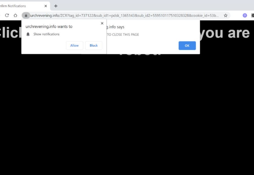Dismiss the notification permission popup

pos(102,23)
